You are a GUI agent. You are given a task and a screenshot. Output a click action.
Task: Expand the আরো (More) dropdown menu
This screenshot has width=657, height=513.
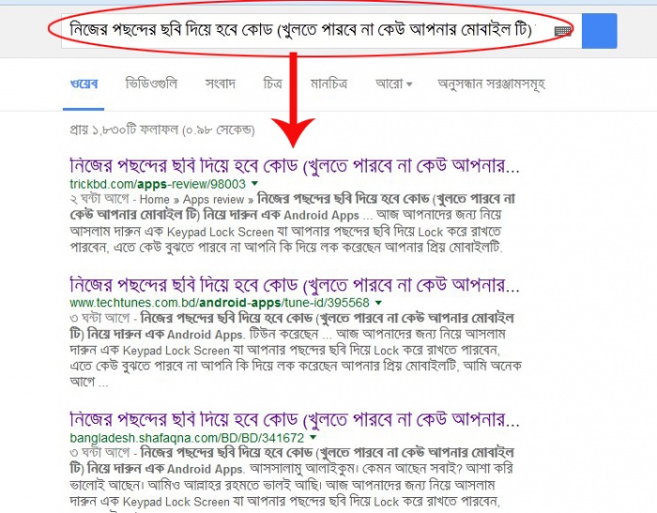coord(394,84)
